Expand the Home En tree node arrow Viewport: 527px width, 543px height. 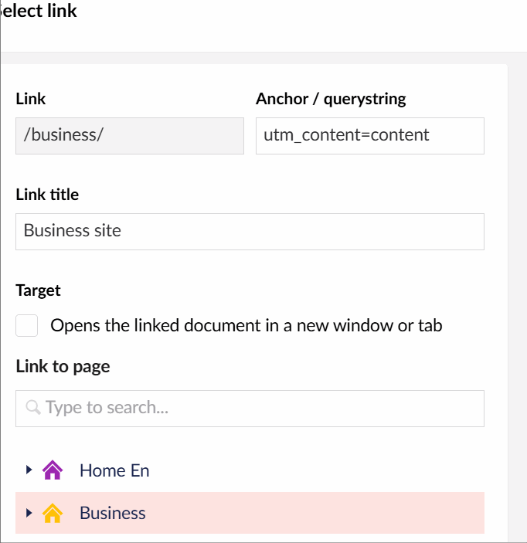point(29,470)
